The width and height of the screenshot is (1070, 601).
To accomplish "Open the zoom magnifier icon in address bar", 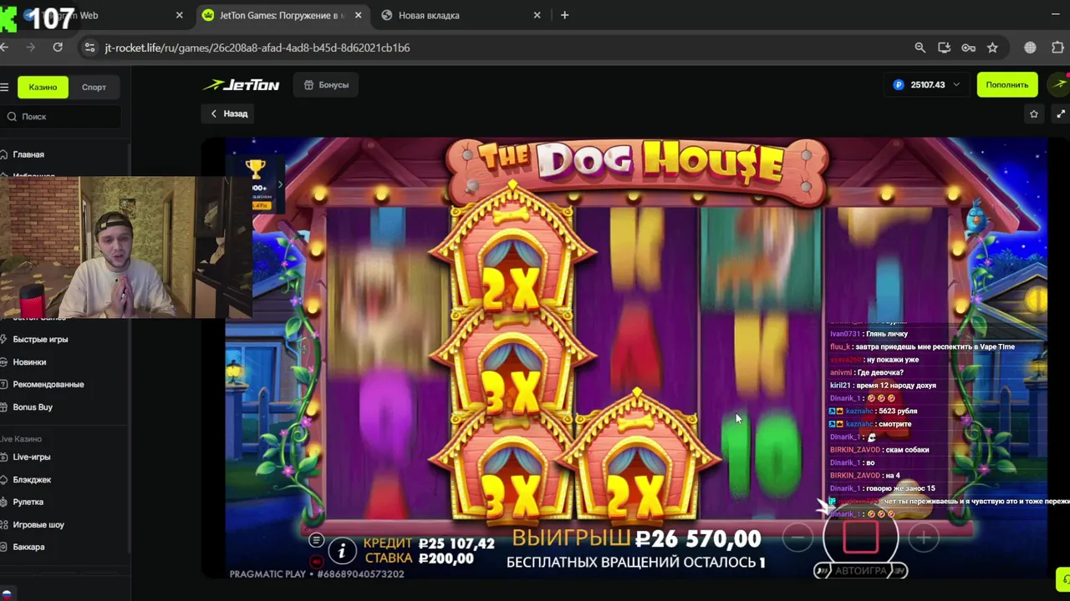I will 920,48.
